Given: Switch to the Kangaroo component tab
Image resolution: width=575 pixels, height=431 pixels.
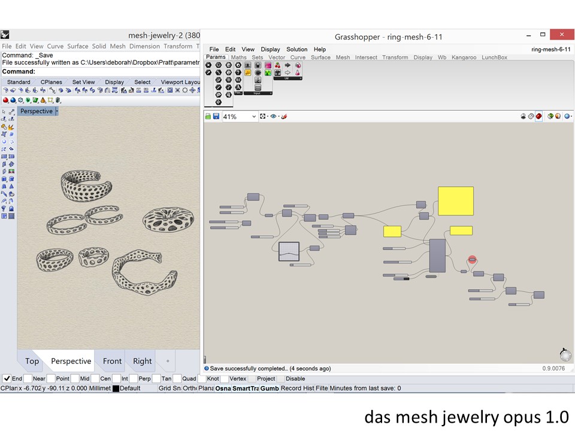Looking at the screenshot, I should (464, 57).
